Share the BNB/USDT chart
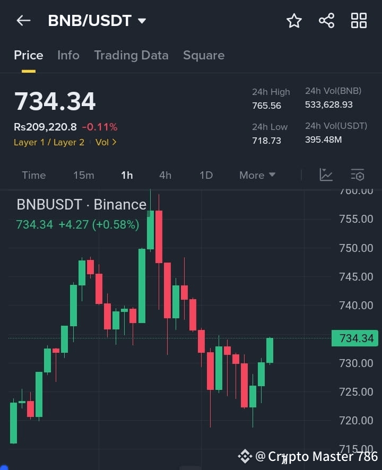The image size is (382, 470). coord(326,21)
